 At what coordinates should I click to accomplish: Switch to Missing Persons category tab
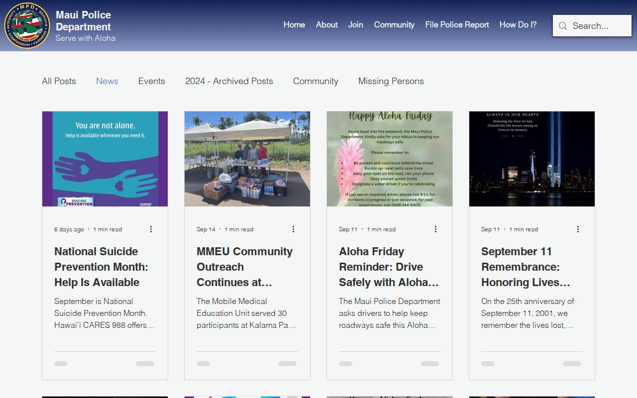click(x=391, y=81)
